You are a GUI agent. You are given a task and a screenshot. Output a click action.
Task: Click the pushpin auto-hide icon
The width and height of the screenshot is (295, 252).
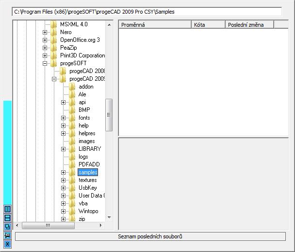(x=7, y=235)
